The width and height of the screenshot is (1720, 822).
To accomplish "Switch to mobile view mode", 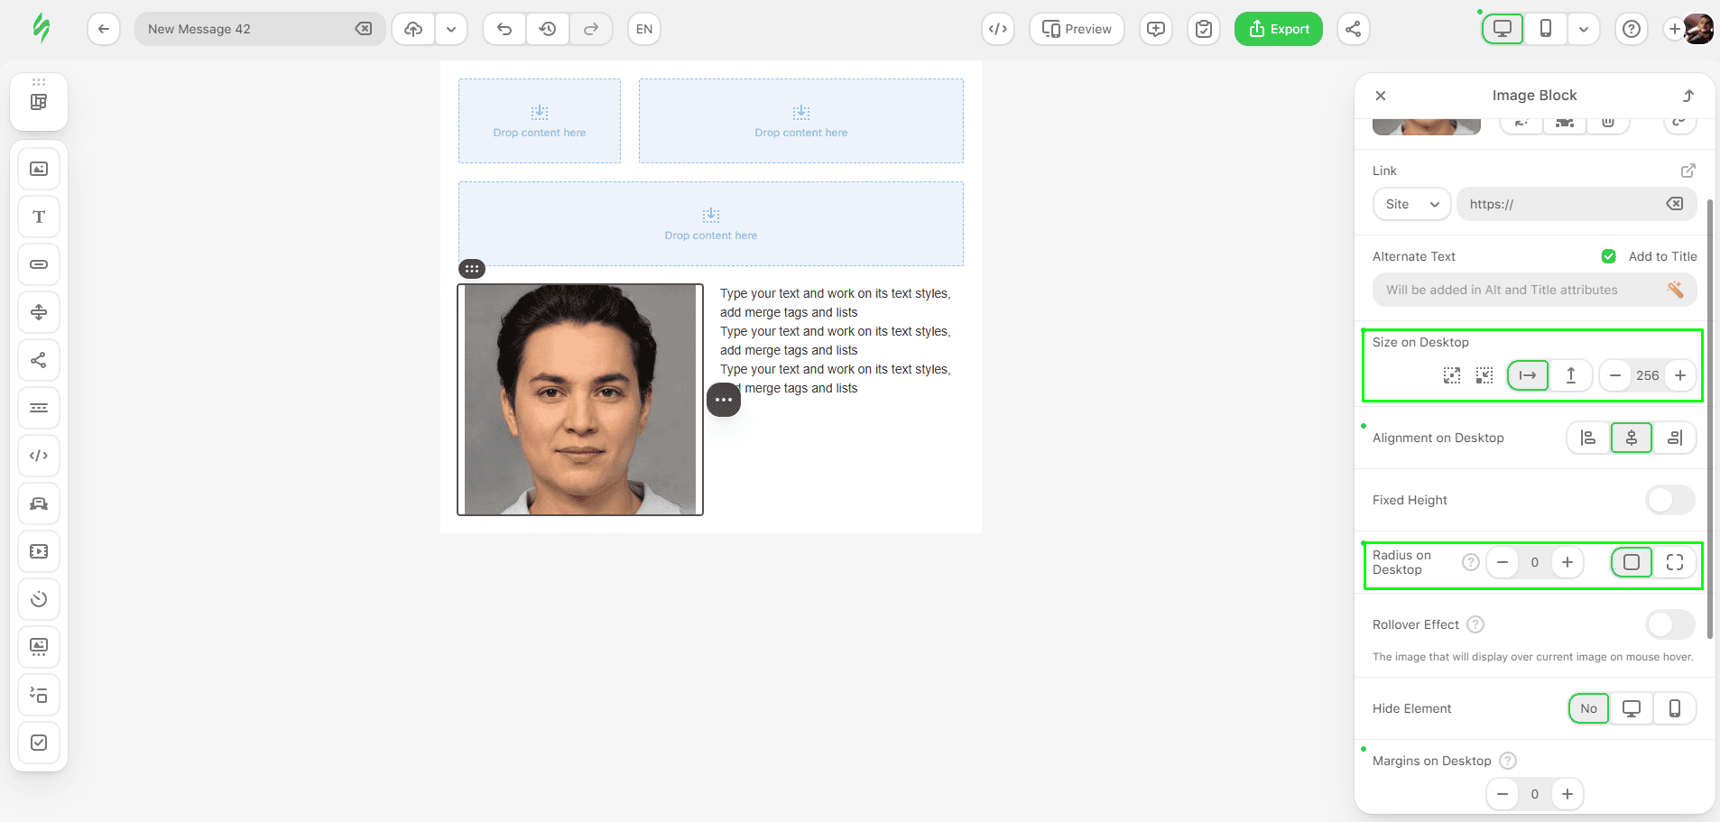I will coord(1546,29).
